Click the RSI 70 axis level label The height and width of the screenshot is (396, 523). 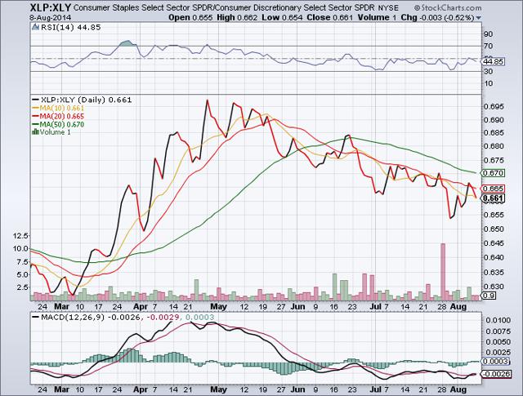pos(488,46)
